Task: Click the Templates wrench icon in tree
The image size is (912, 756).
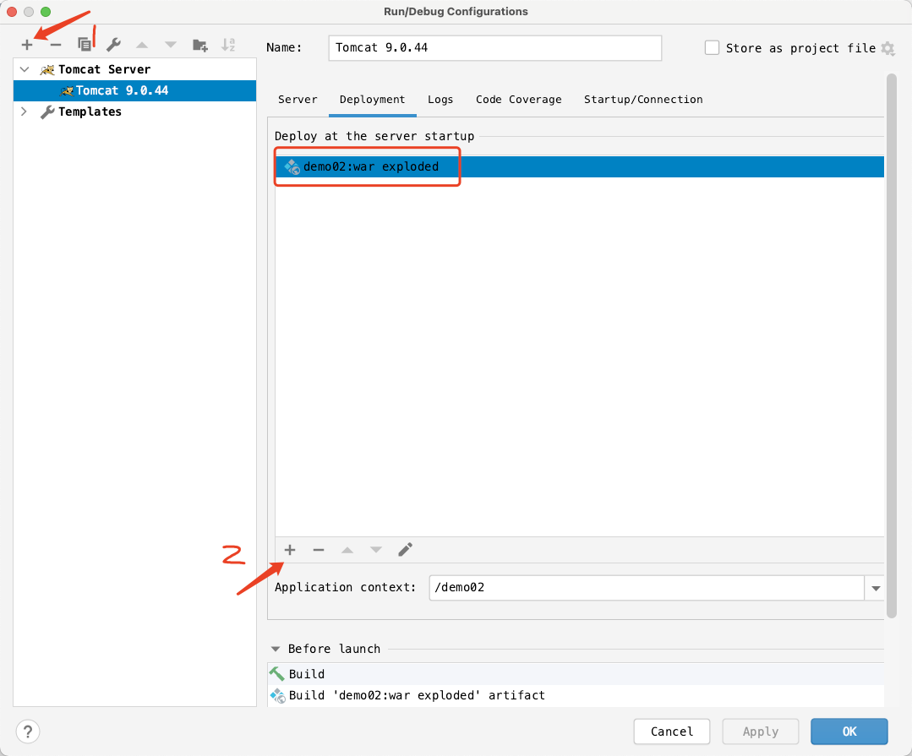Action: coord(47,111)
